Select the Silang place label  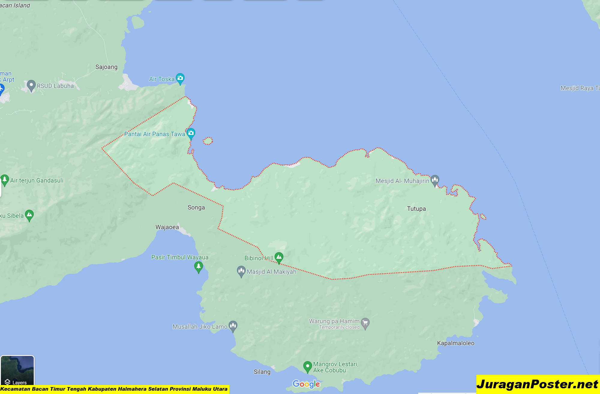(262, 372)
